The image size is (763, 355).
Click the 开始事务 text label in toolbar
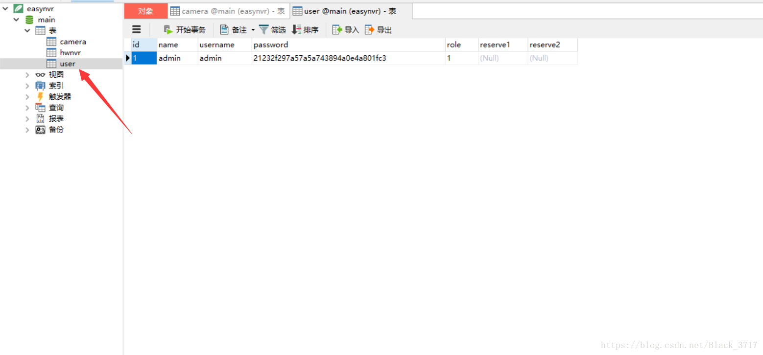[x=191, y=30]
